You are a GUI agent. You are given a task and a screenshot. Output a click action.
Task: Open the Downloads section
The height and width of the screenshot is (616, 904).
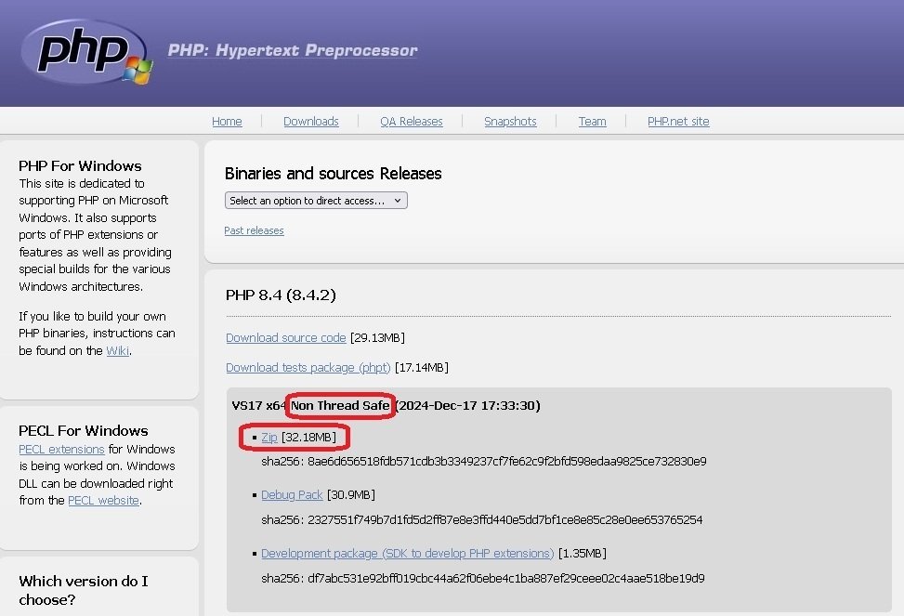(310, 121)
